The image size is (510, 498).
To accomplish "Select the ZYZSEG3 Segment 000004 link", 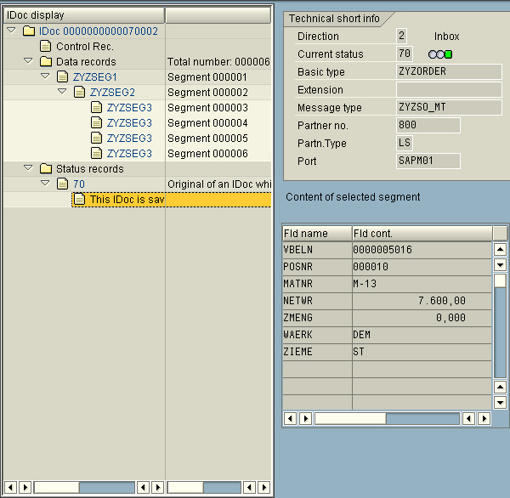I will tap(129, 123).
